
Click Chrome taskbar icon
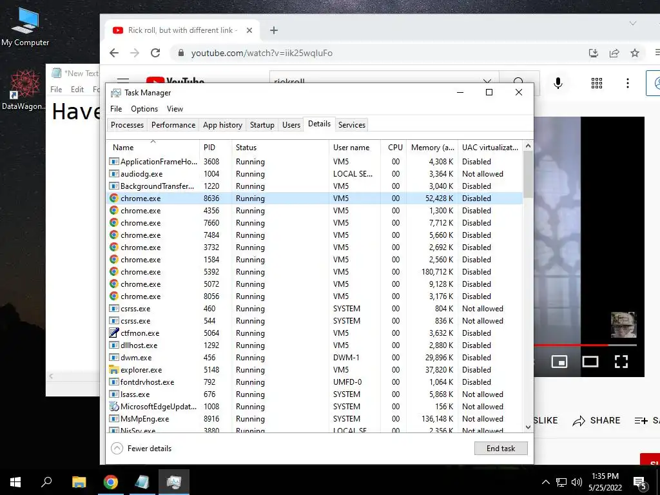click(111, 482)
